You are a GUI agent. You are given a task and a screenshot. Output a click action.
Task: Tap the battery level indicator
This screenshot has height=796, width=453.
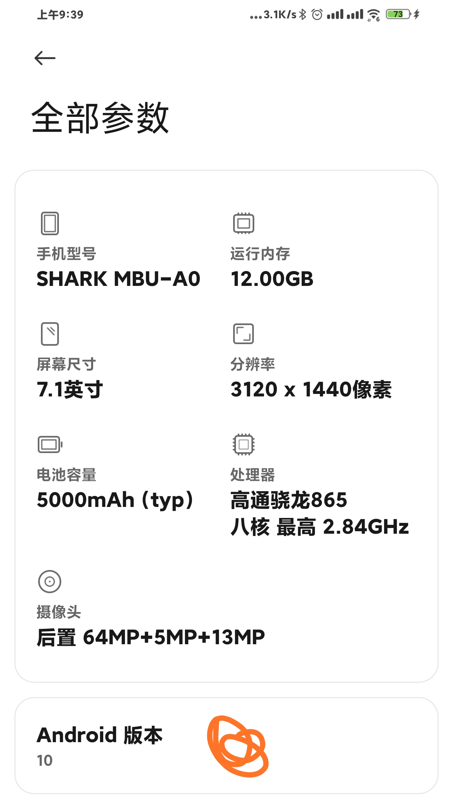point(398,14)
